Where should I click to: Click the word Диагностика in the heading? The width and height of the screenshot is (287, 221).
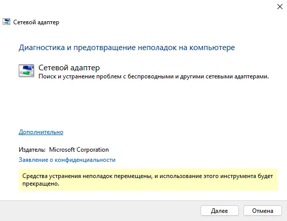42,48
